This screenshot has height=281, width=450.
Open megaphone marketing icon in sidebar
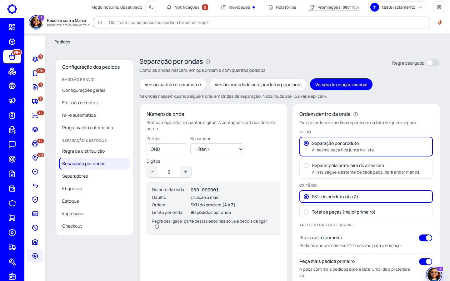pyautogui.click(x=12, y=101)
